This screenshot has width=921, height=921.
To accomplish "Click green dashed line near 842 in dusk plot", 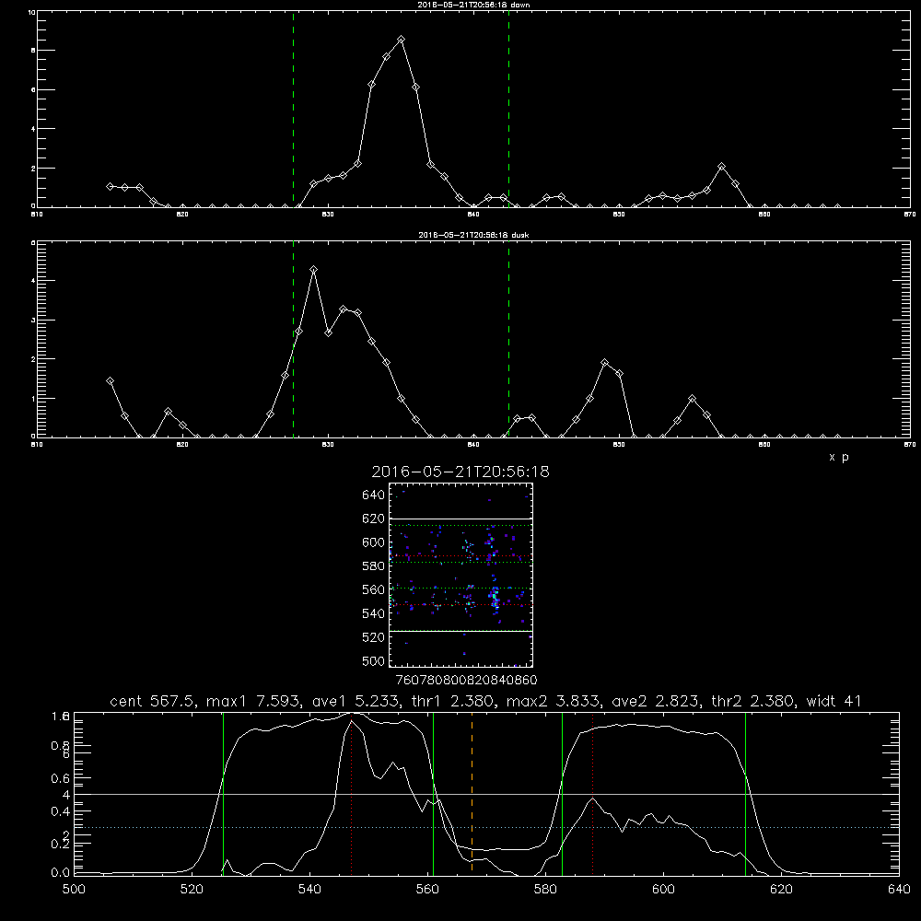I will tap(508, 339).
